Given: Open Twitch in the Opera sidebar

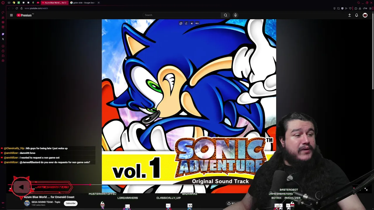Looking at the screenshot, I should pyautogui.click(x=3, y=34).
